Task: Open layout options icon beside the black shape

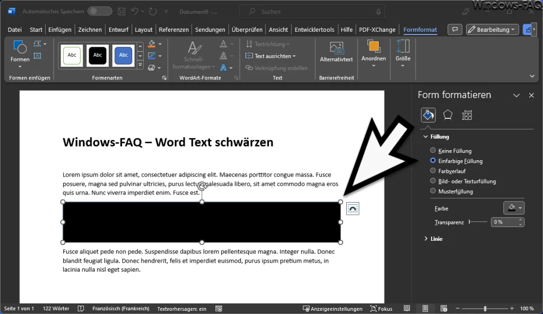Action: point(353,208)
